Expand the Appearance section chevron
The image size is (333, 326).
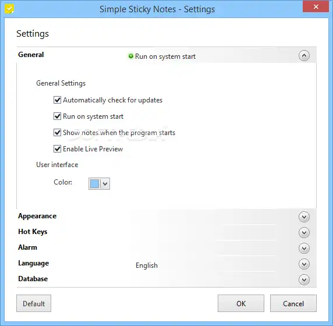pos(304,217)
